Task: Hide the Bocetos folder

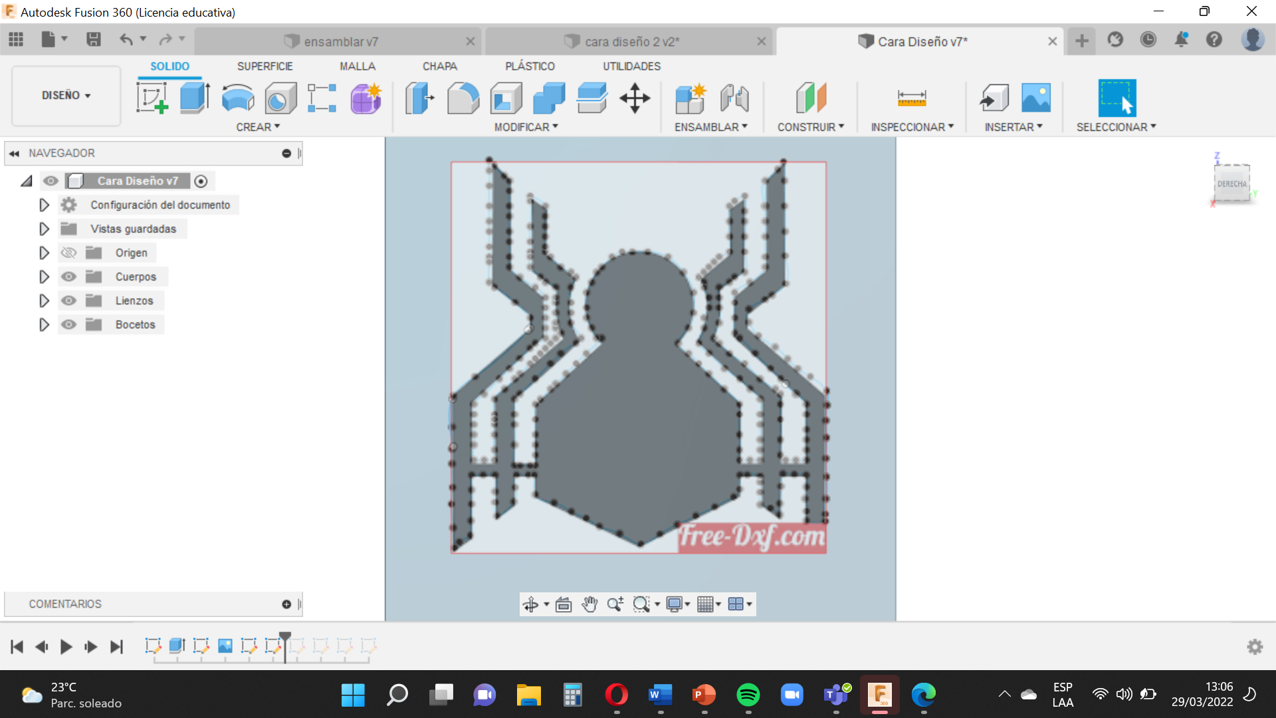Action: [x=68, y=324]
